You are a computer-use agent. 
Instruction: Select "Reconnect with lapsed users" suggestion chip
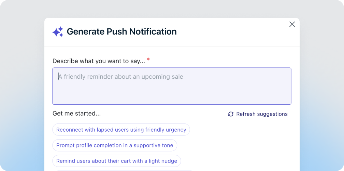(121, 130)
